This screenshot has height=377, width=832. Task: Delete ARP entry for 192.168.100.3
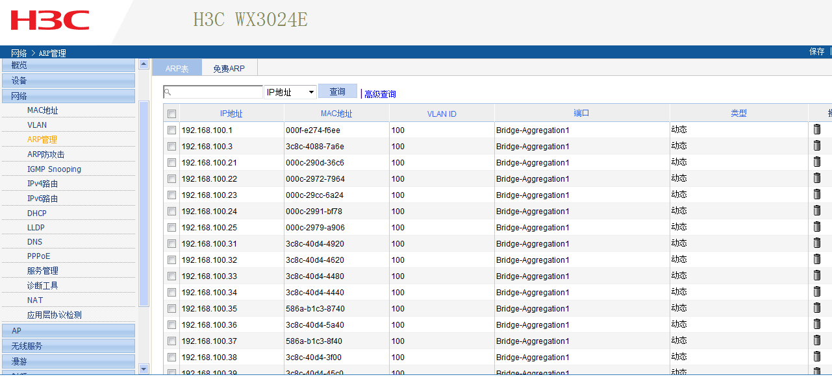(817, 145)
